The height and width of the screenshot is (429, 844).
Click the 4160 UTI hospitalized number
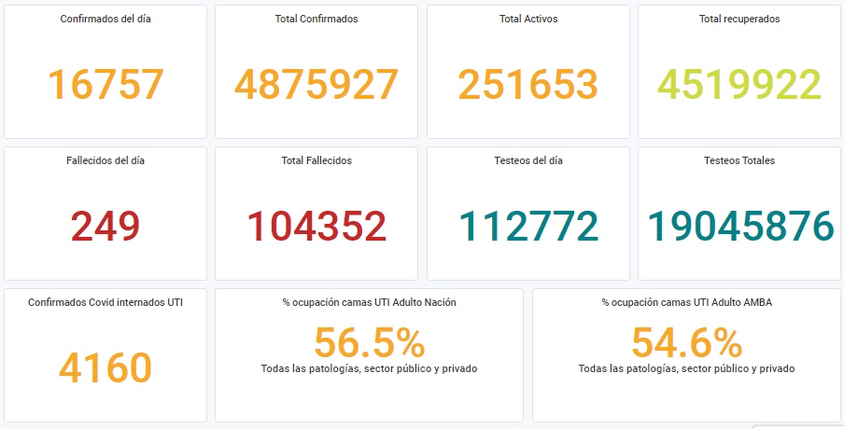105,367
